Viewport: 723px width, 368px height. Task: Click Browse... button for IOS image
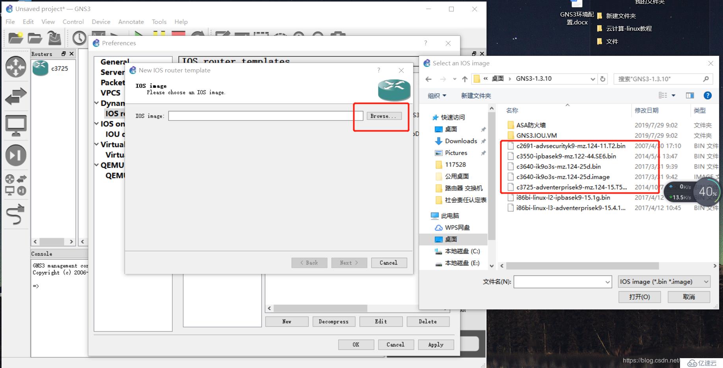pyautogui.click(x=384, y=116)
